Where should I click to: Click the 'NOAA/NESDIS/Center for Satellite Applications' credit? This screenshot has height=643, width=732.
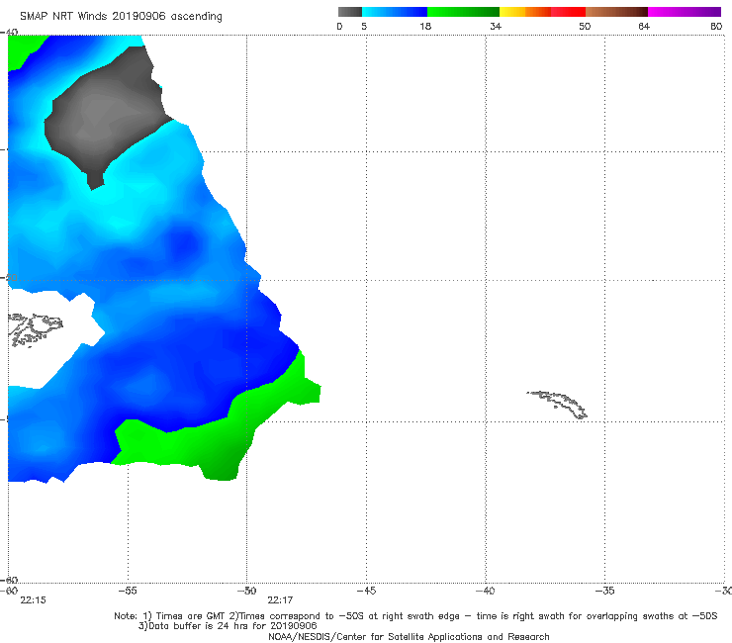click(409, 637)
